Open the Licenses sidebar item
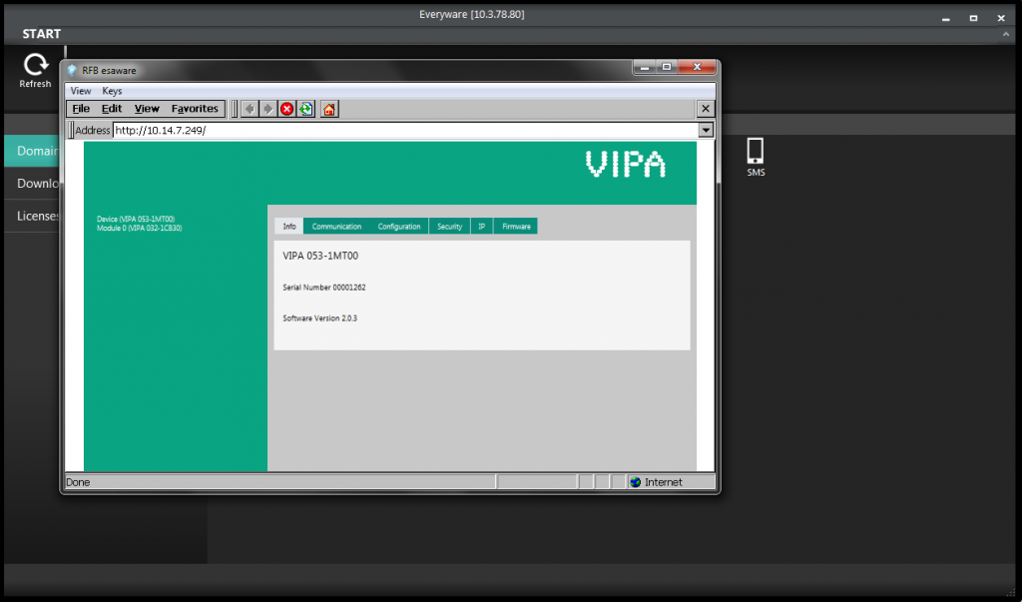Image resolution: width=1022 pixels, height=602 pixels. (33, 216)
